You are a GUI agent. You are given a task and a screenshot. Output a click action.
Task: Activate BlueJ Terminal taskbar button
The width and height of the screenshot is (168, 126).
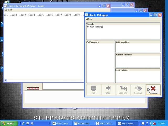pos(105,123)
